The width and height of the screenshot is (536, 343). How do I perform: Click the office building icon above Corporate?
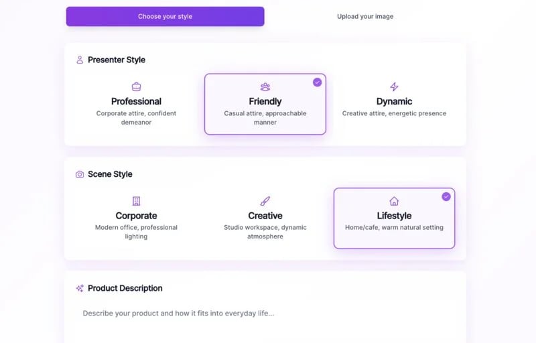(x=136, y=201)
